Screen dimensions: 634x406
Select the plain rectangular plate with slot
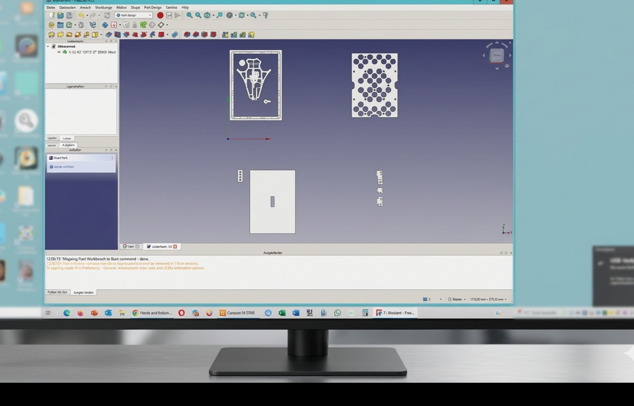click(273, 201)
